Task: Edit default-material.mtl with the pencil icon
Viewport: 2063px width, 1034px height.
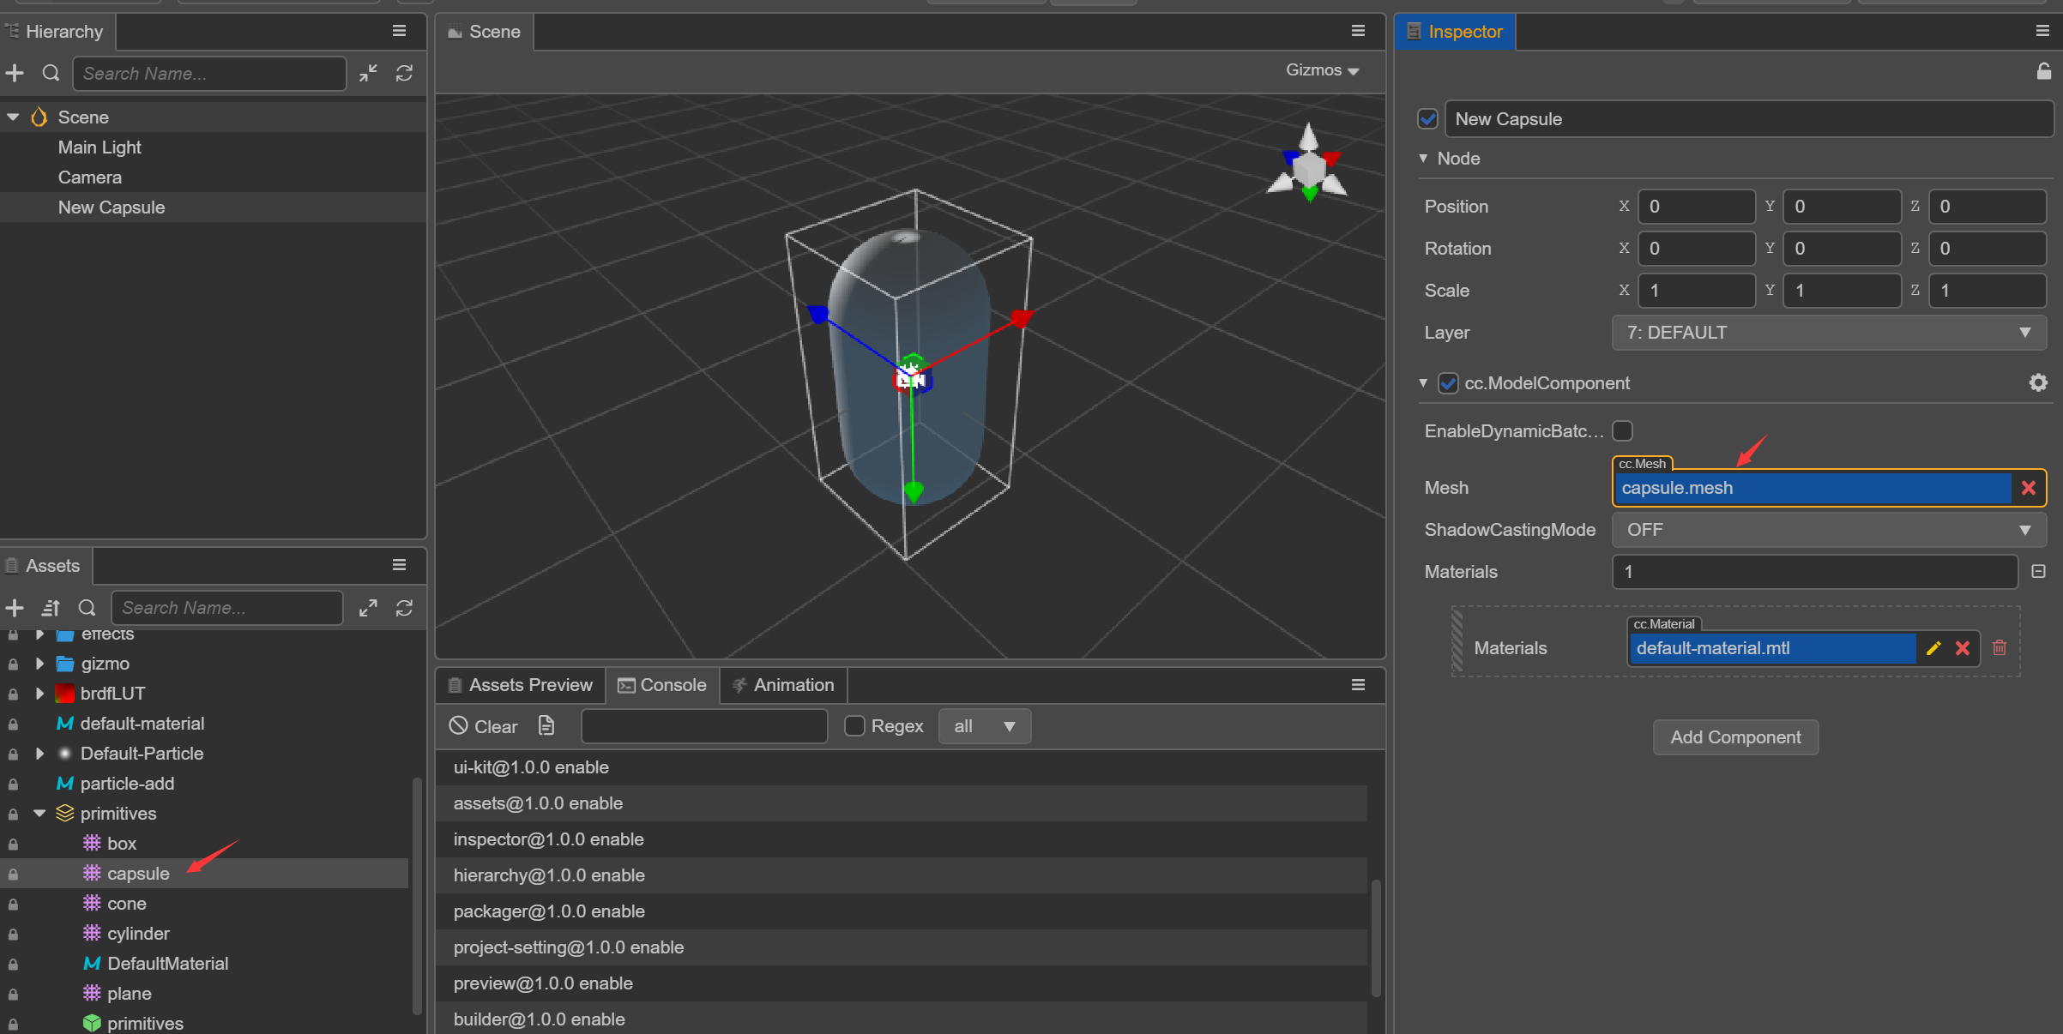Action: [1933, 648]
